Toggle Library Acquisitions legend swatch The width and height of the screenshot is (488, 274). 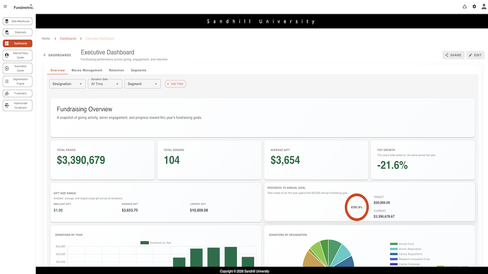point(394,254)
